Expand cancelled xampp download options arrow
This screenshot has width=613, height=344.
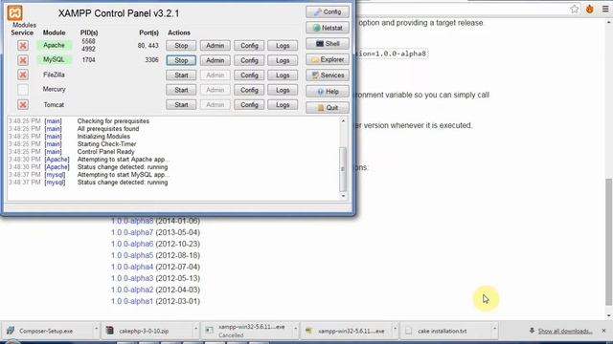point(296,329)
